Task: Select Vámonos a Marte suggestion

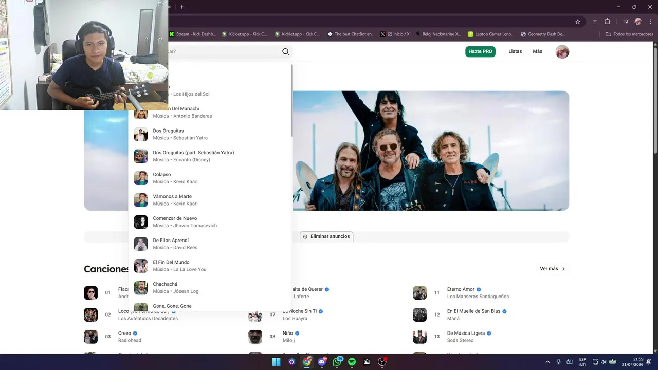Action: [210, 200]
